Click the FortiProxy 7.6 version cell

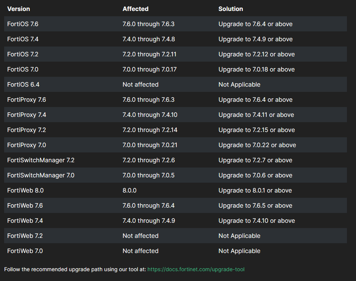(x=26, y=99)
